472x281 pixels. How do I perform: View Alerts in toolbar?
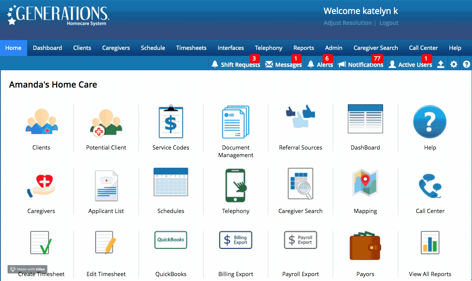(x=320, y=64)
